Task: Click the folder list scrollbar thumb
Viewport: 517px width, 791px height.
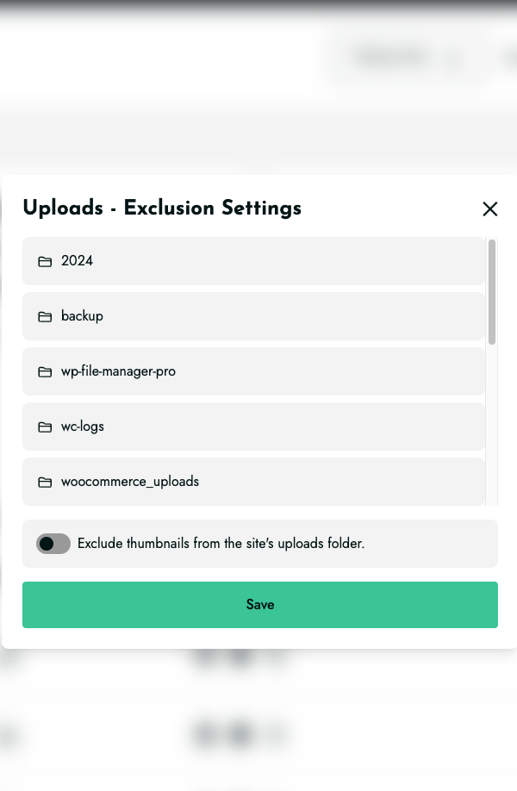Action: (492, 293)
